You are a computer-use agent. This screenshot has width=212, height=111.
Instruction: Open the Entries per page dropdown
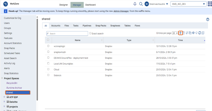(x=175, y=33)
